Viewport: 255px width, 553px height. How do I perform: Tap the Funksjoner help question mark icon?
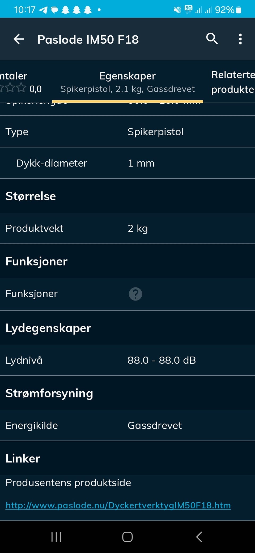[x=135, y=294]
